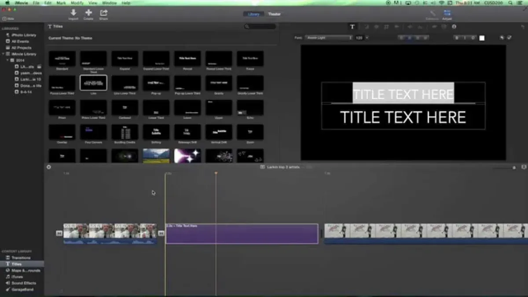Open the Apple menu
Image resolution: width=528 pixels, height=297 pixels.
pyautogui.click(x=7, y=3)
